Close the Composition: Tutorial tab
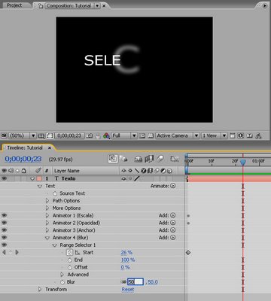The image size is (271, 301). pos(104,6)
